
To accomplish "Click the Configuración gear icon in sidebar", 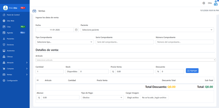I will pos(4,81).
